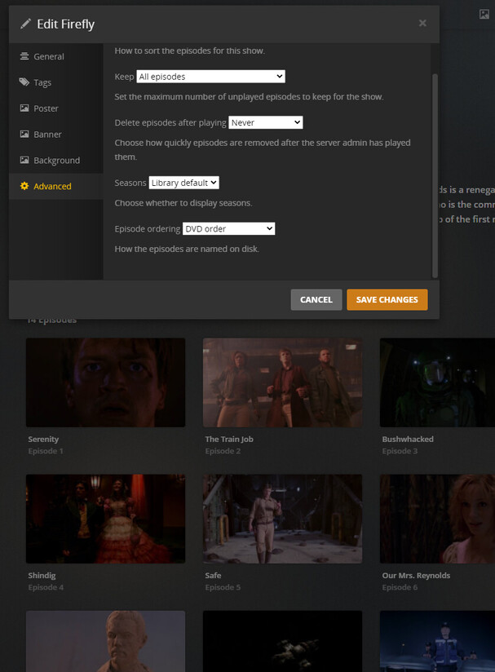Click the Shindig title link

coord(42,575)
